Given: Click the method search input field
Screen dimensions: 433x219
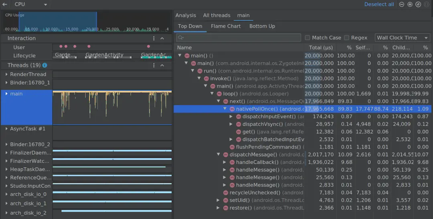Looking at the screenshot, I should tap(238, 38).
